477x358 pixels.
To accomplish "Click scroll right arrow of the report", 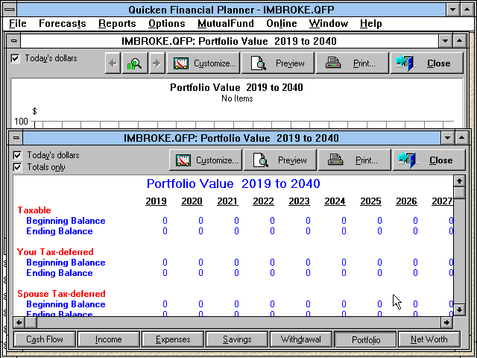I will [x=446, y=322].
